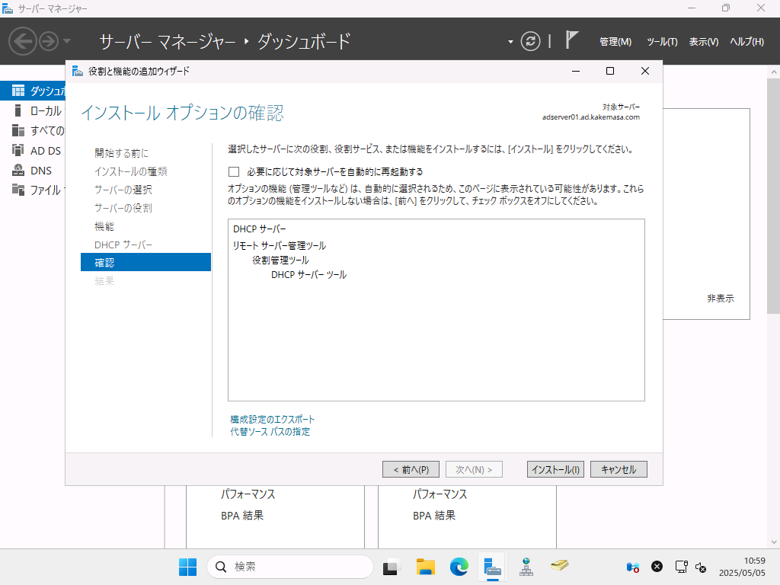Select 役割管理ツール list entry
The height and width of the screenshot is (585, 780).
point(280,261)
